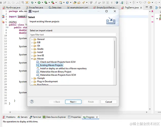Select Materialize Maven Binary Project
This screenshot has height=127, width=161.
[54, 72]
